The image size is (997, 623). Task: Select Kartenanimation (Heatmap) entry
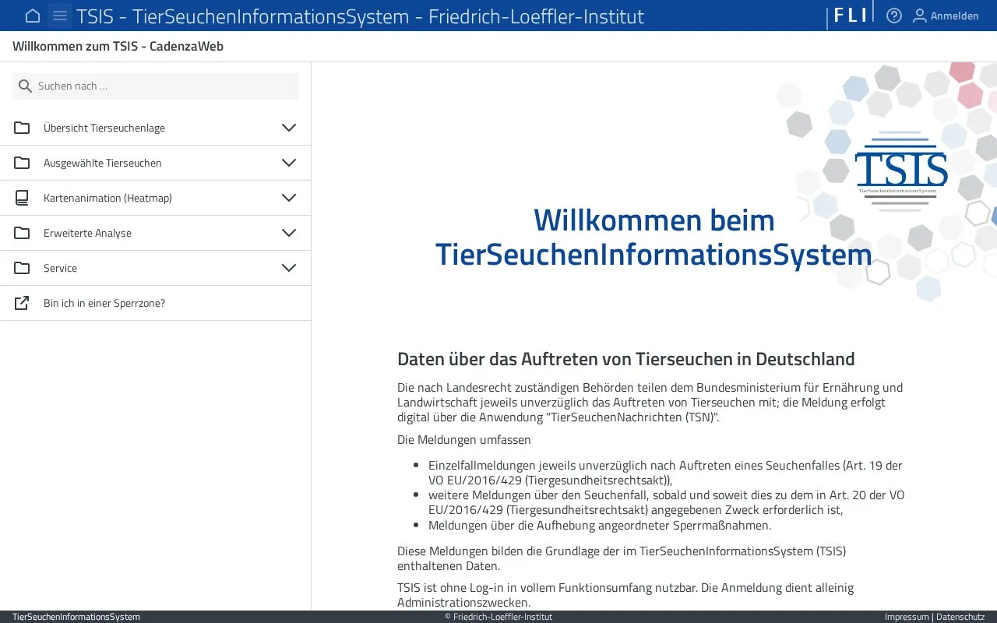click(x=156, y=198)
